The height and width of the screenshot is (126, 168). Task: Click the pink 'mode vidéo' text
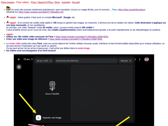[x=15, y=44]
